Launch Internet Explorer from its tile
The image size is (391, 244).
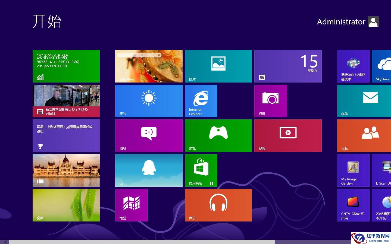pos(201,101)
